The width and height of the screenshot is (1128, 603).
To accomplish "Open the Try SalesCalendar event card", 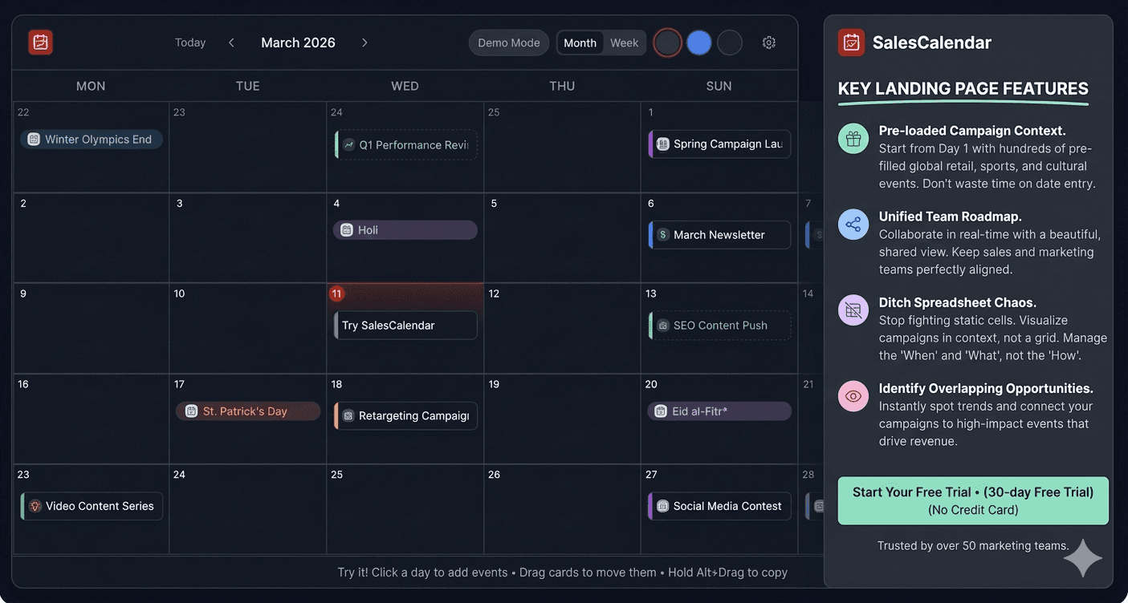I will pyautogui.click(x=405, y=326).
